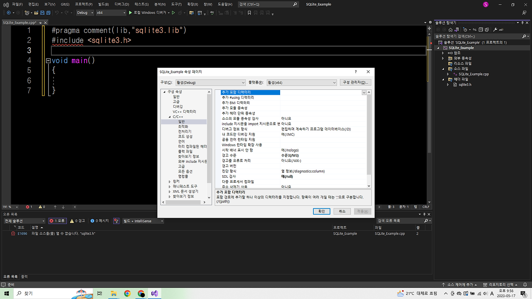Open the 추가 포함 디렉터리 value dropdown arrow

click(x=364, y=93)
